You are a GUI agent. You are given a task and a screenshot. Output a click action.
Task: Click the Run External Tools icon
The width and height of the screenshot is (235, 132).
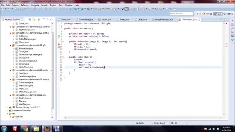point(88,9)
